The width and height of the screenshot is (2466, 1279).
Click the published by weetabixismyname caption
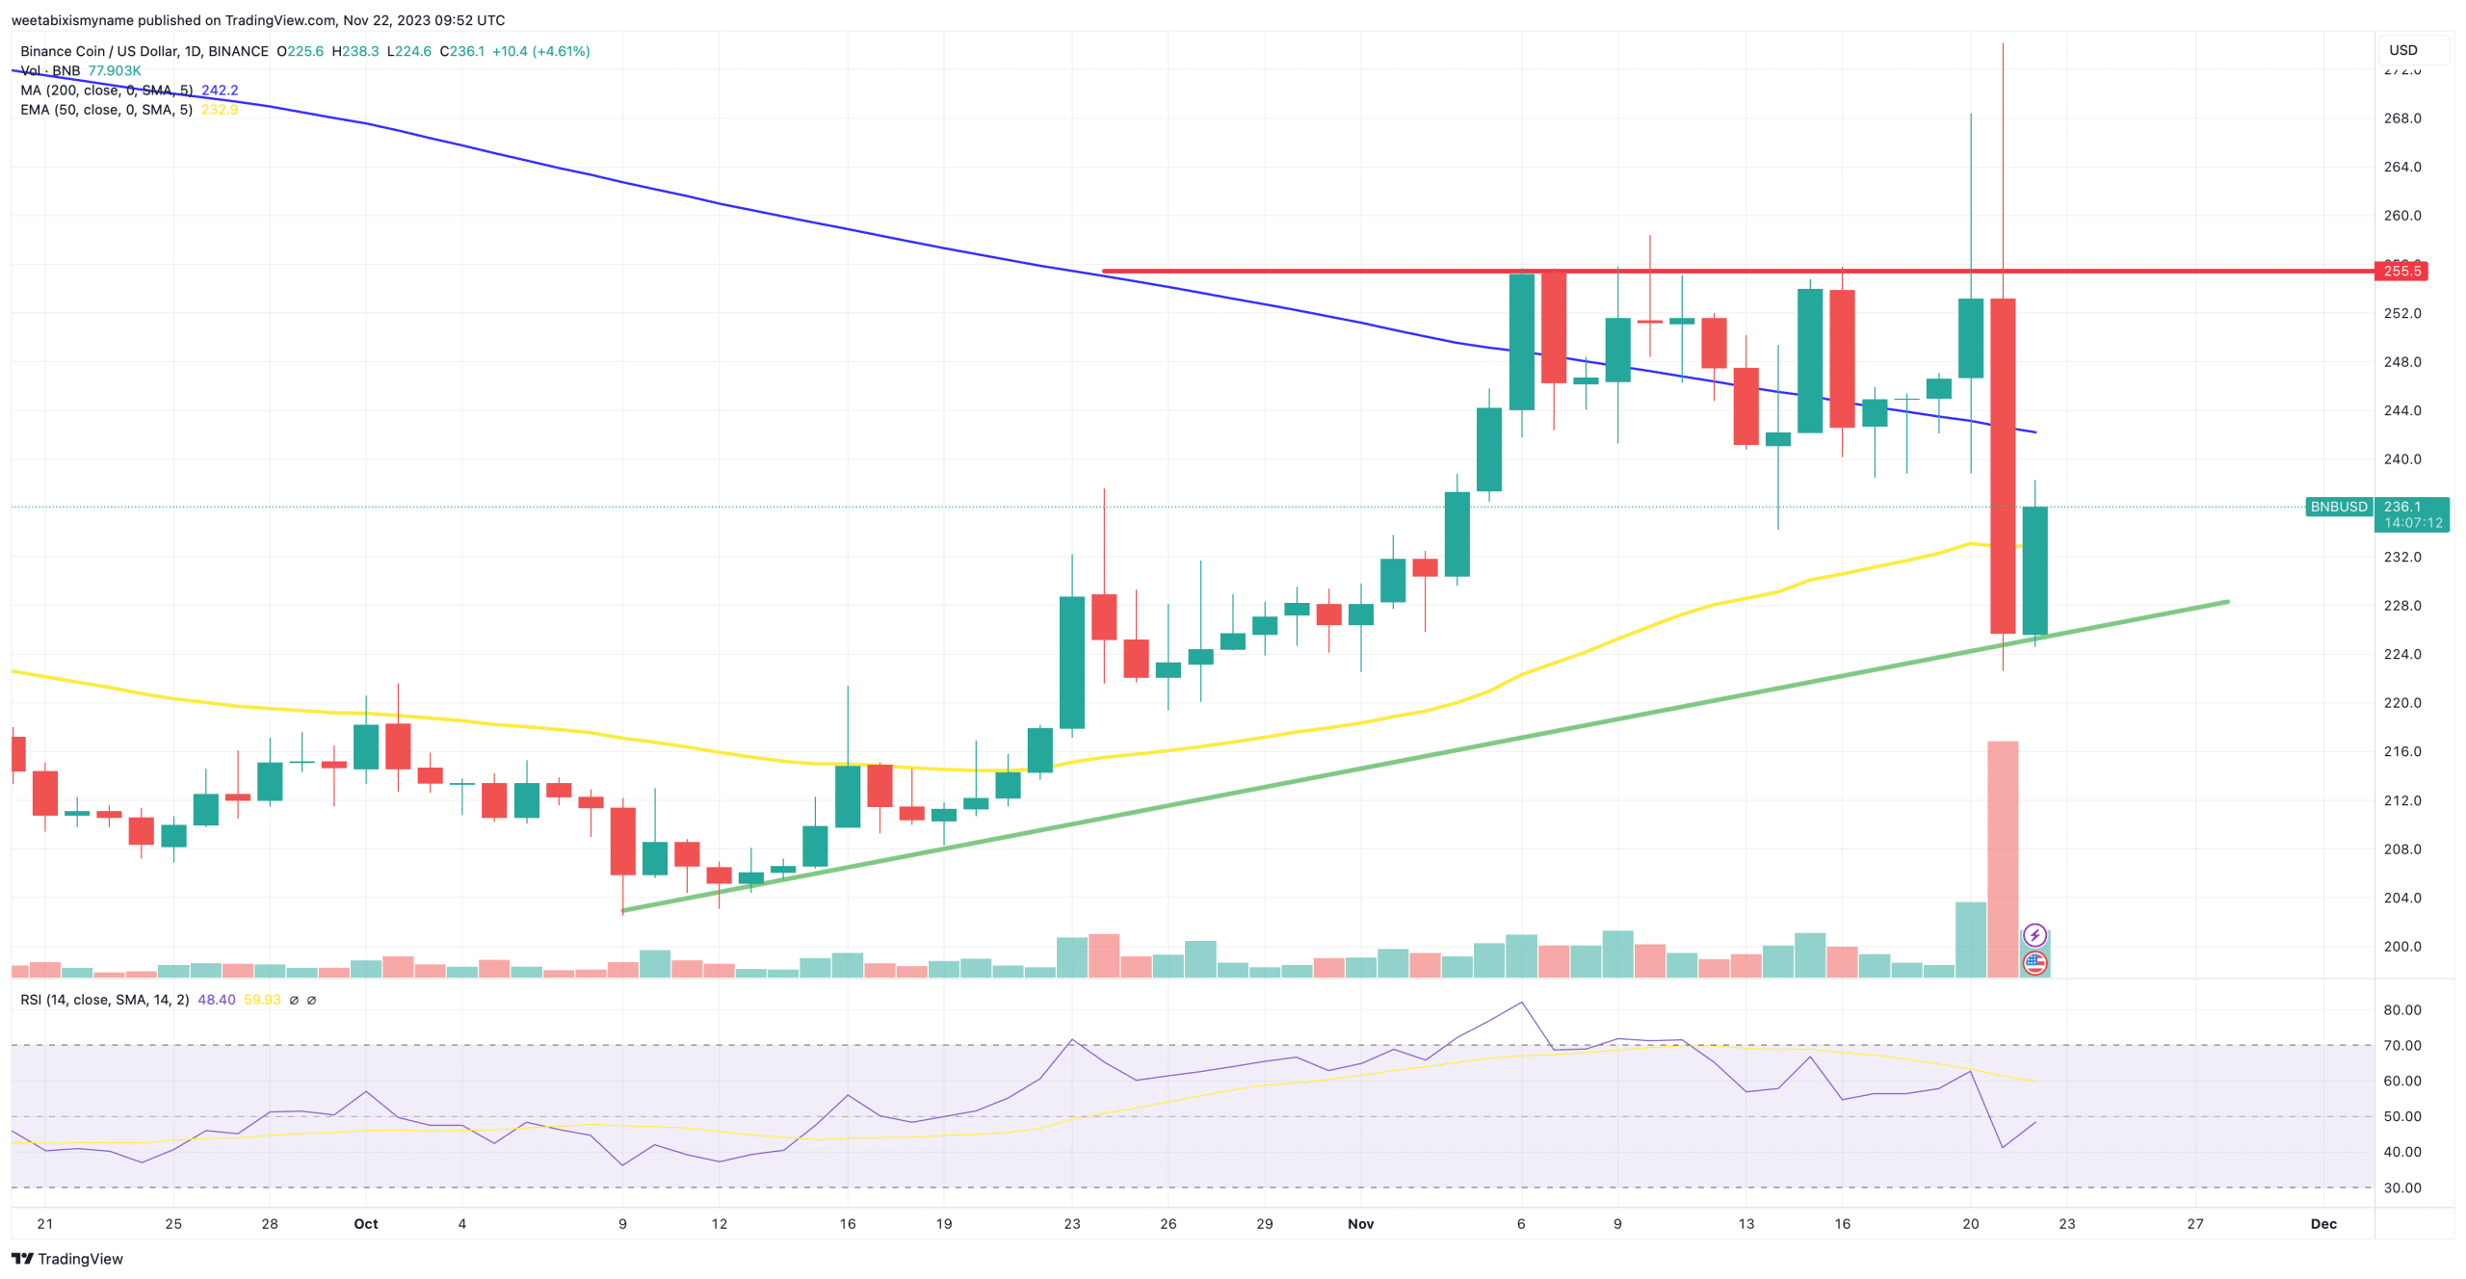(x=257, y=19)
